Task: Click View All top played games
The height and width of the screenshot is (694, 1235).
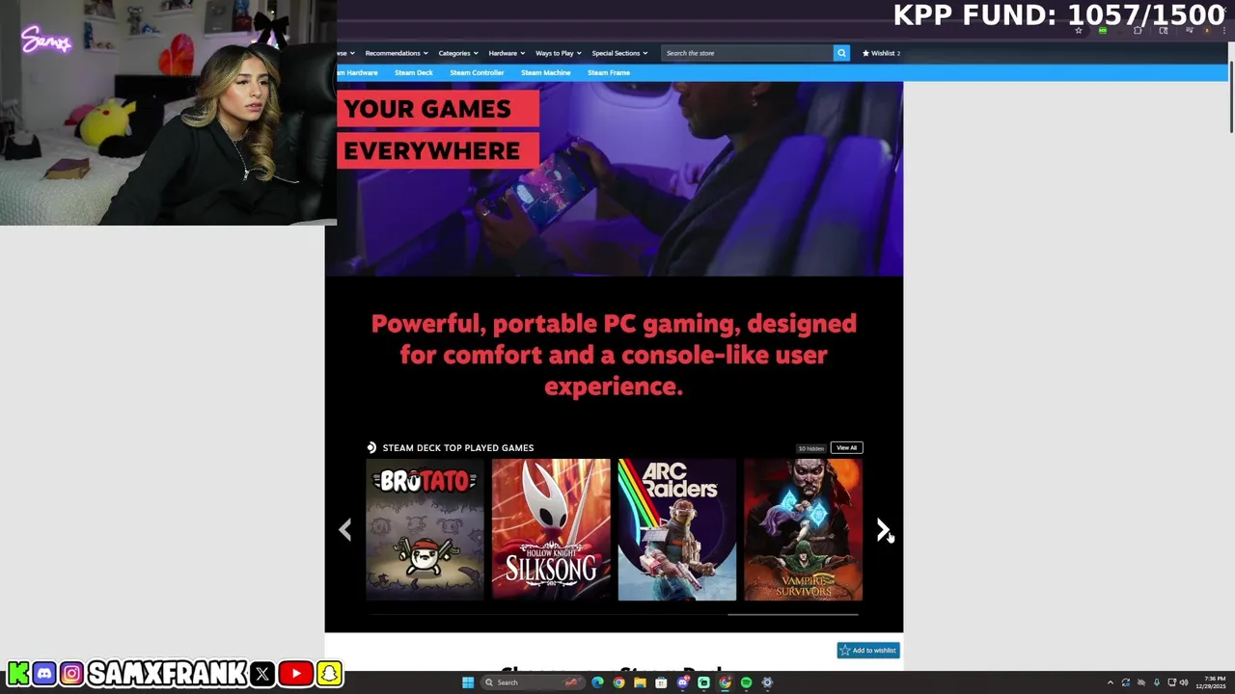Action: (846, 447)
